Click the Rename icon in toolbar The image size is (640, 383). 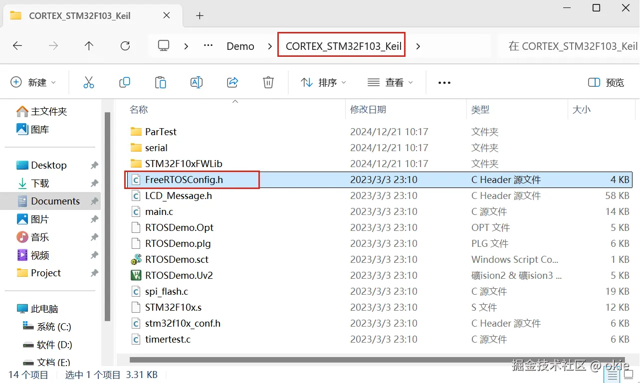click(197, 82)
